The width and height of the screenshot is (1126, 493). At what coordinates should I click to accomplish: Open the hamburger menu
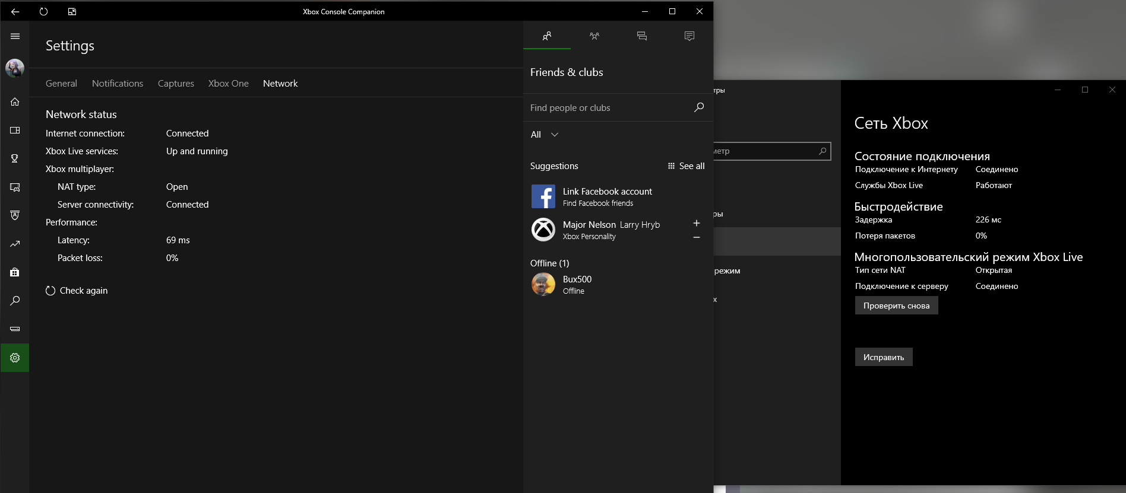point(15,36)
